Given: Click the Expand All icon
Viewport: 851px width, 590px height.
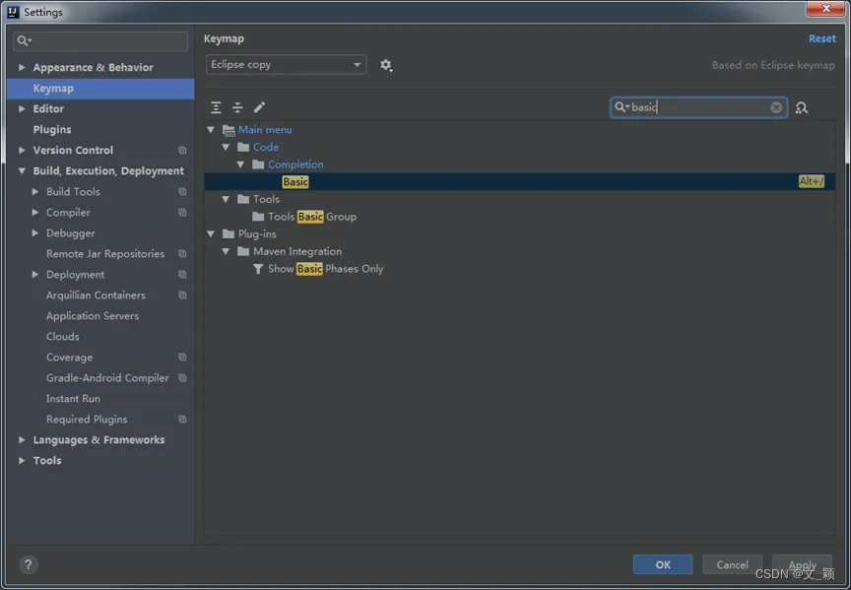Looking at the screenshot, I should [217, 107].
